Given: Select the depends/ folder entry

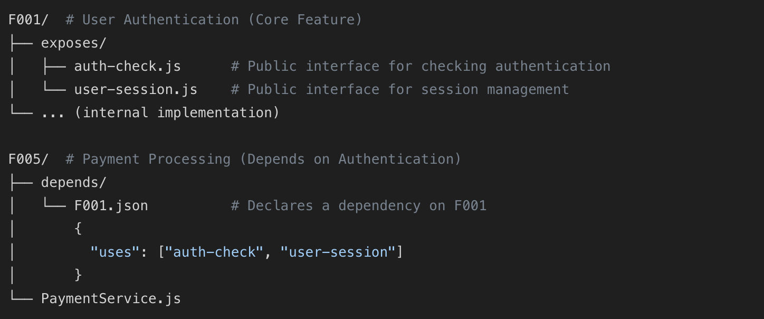Looking at the screenshot, I should [x=74, y=182].
